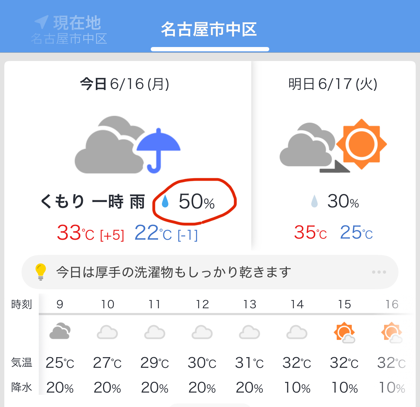The height and width of the screenshot is (407, 420).
Task: Tap today's cloud and umbrella weather icon
Action: (127, 145)
